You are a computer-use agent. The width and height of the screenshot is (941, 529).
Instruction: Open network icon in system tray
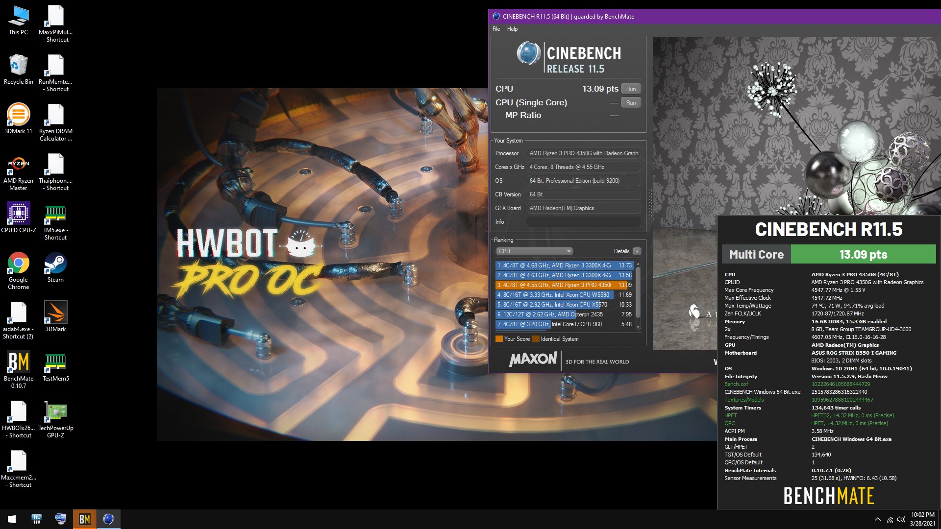[x=890, y=519]
